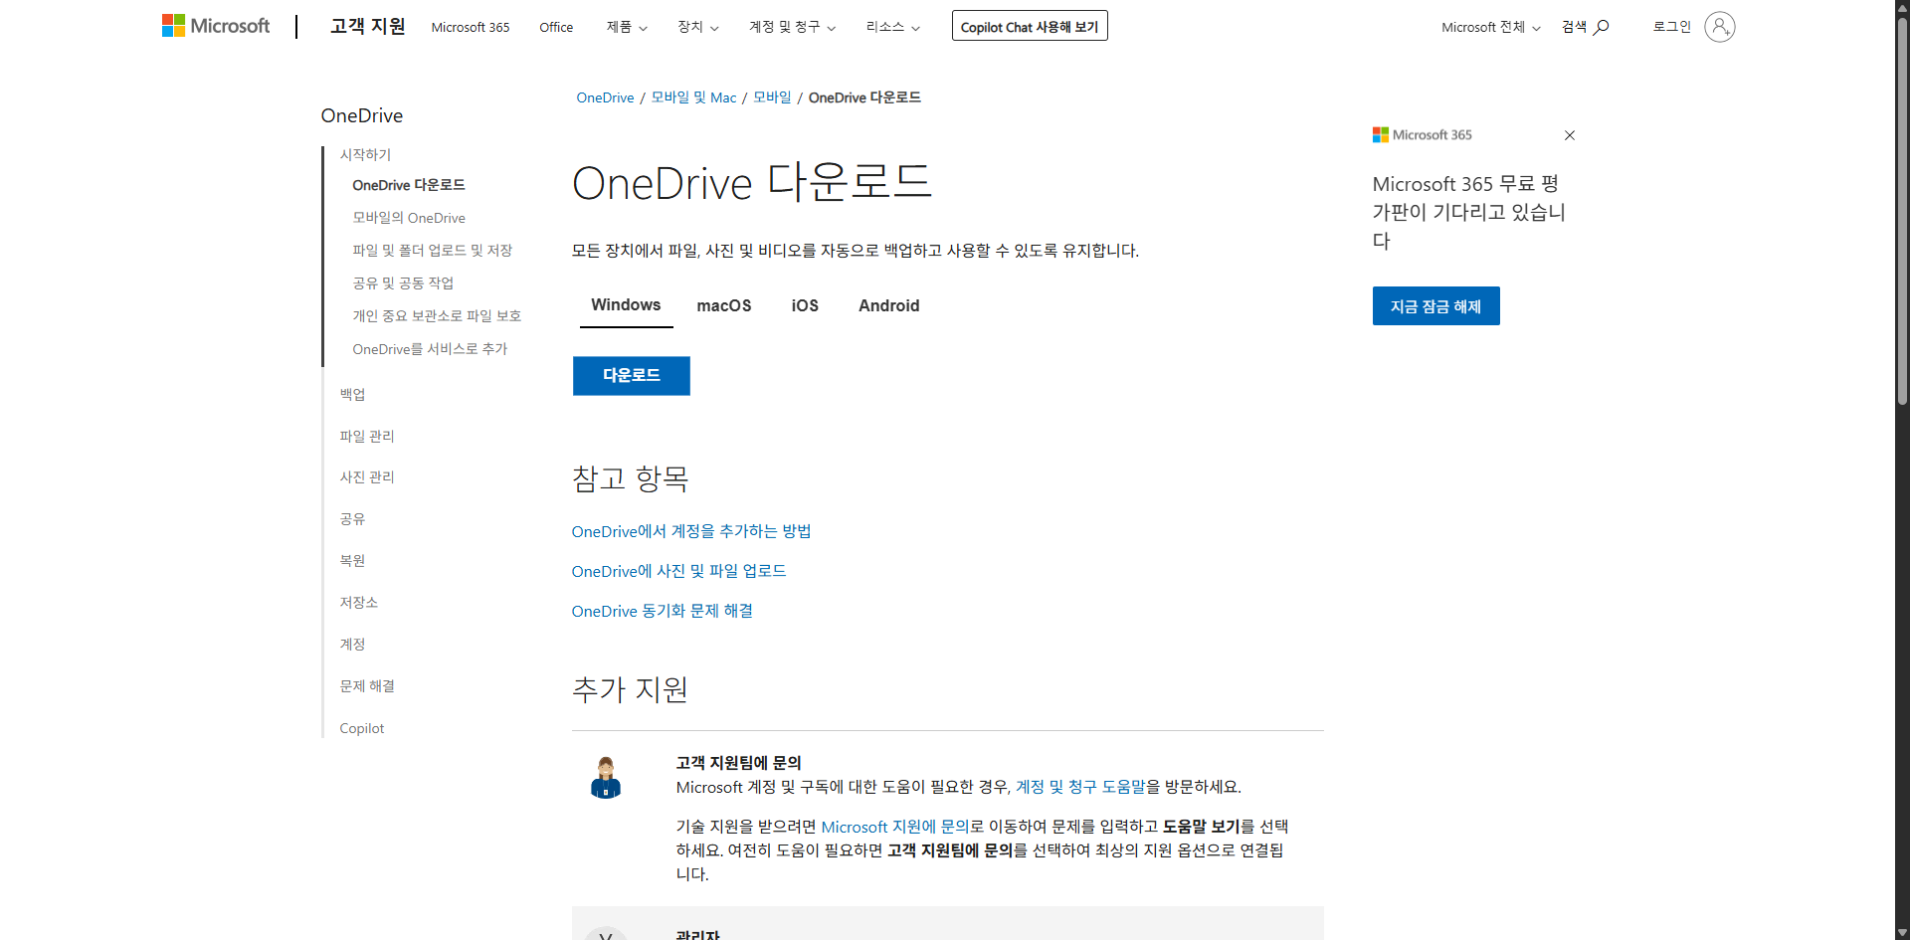
Task: Try the Copilot Chat feature
Action: point(1029,26)
